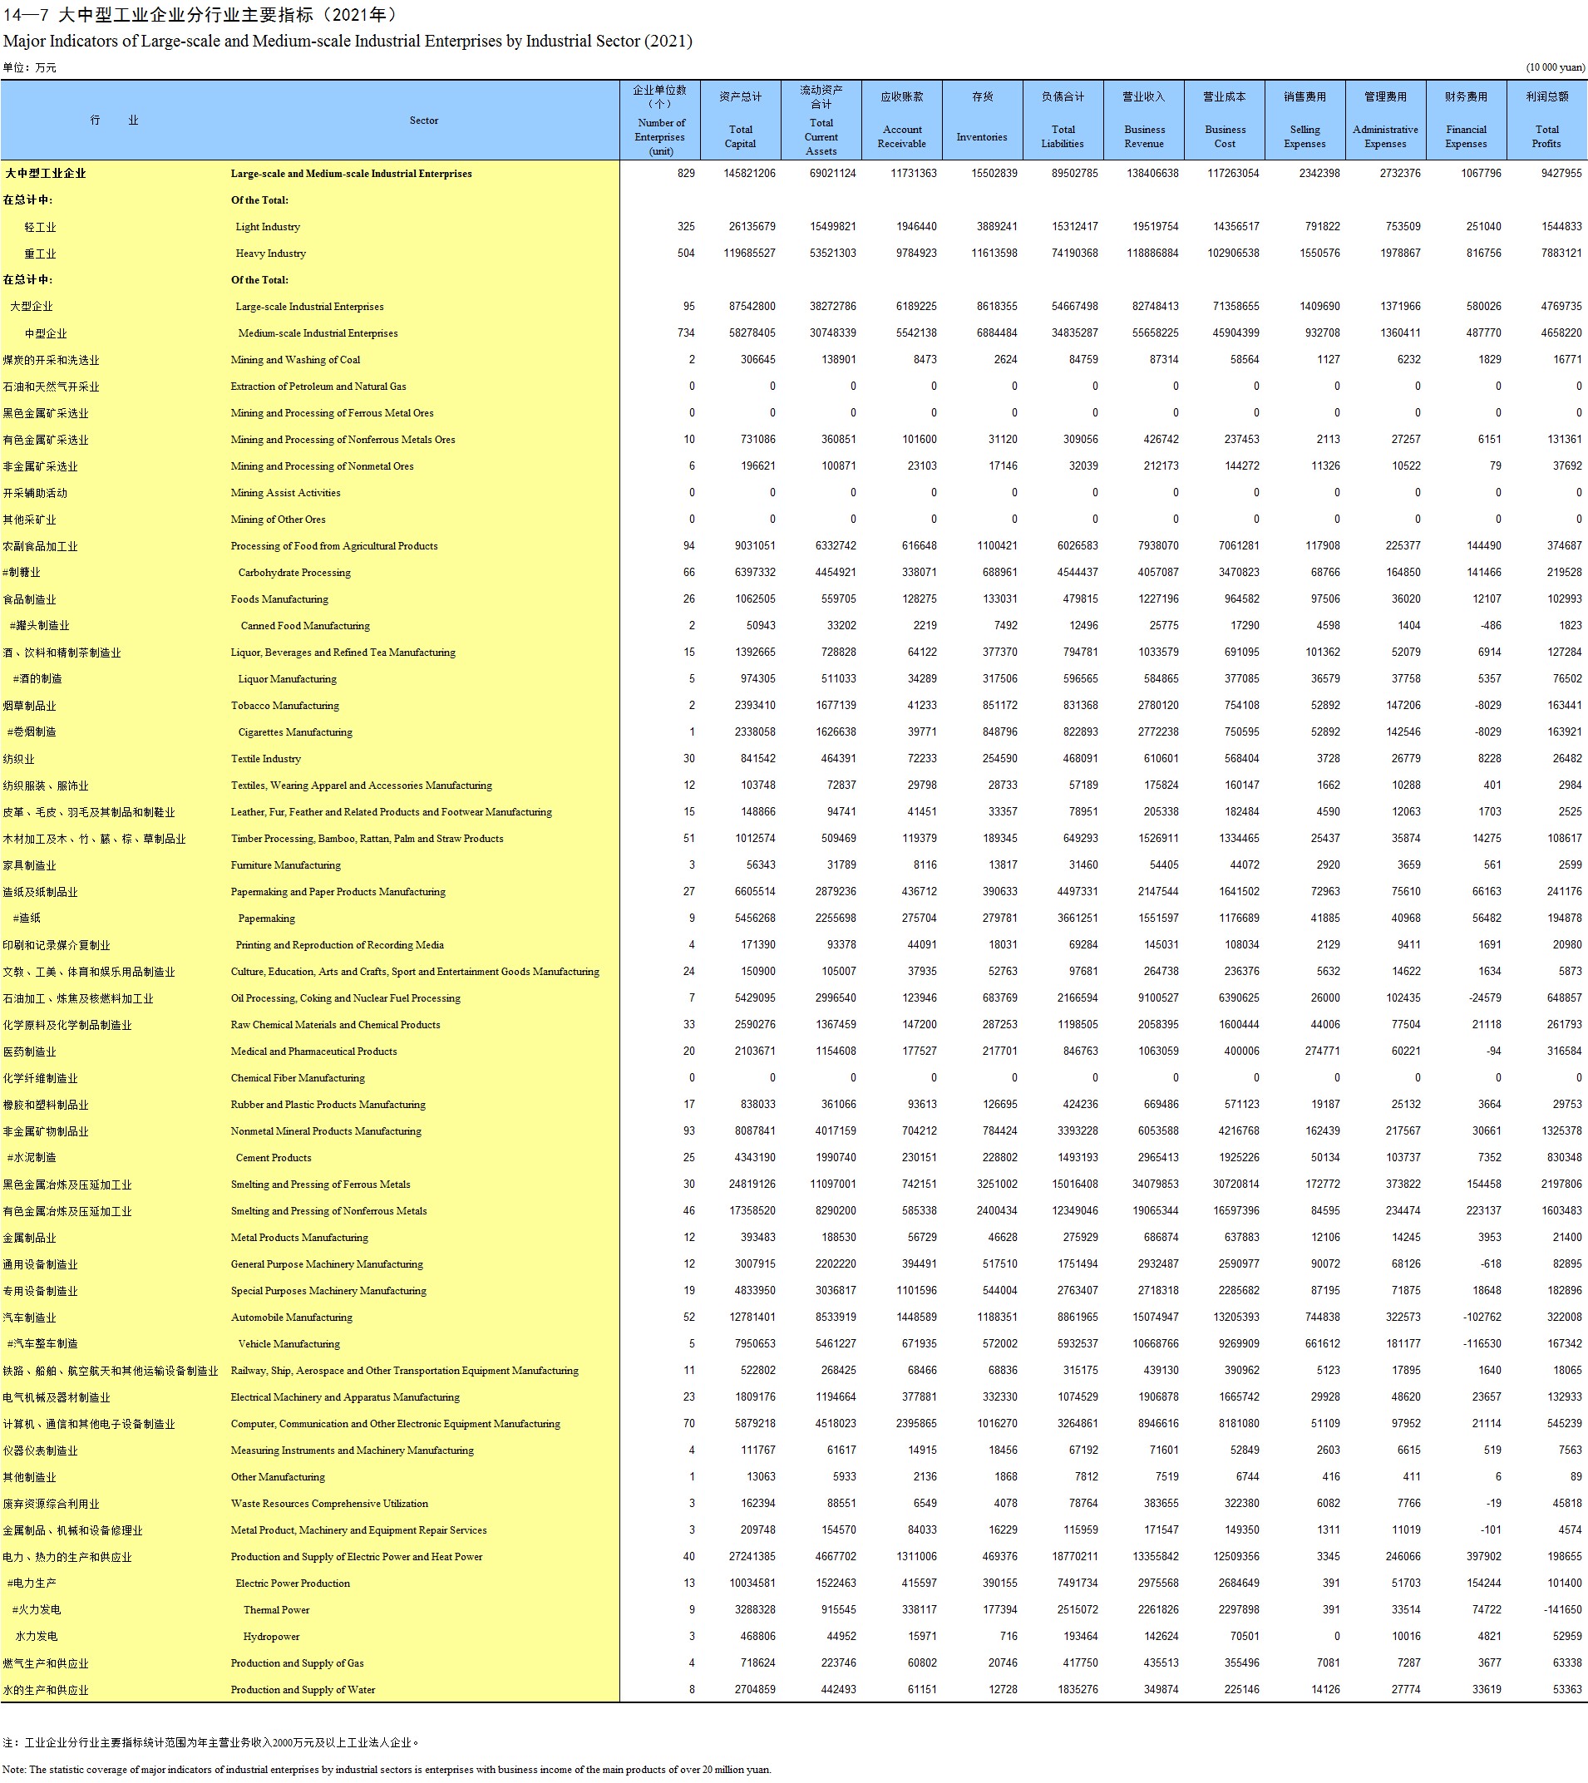This screenshot has width=1588, height=1783.
Task: Click the 'Chemical Fiber Manufacturing' label
Action: [x=298, y=1078]
